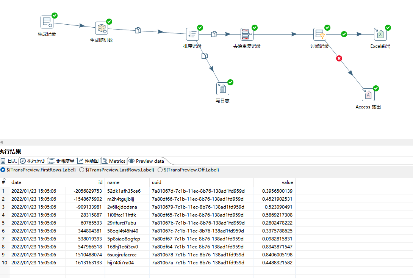Select name cell 52dk1afh35ce6
The width and height of the screenshot is (413, 278).
click(127, 191)
